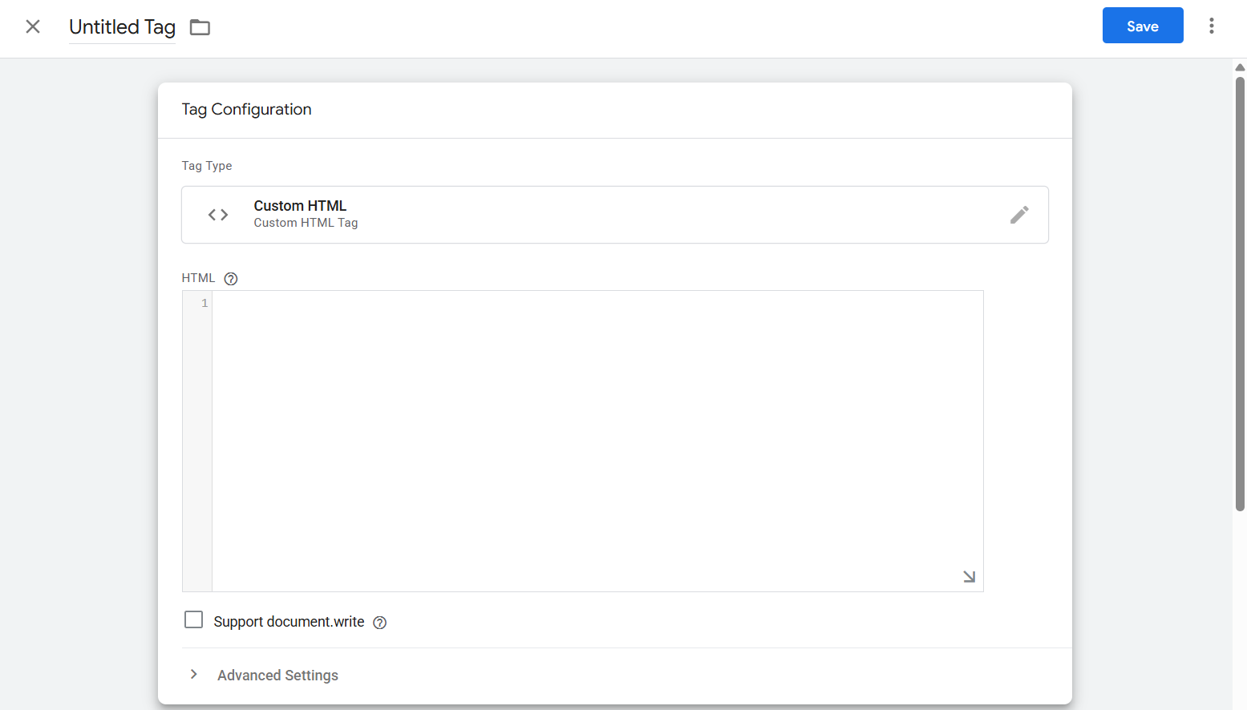Image resolution: width=1247 pixels, height=710 pixels.
Task: Click the Support document.write label text
Action: coord(289,622)
